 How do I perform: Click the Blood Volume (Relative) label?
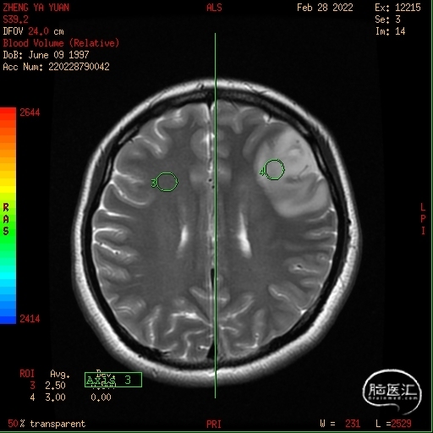tap(61, 43)
